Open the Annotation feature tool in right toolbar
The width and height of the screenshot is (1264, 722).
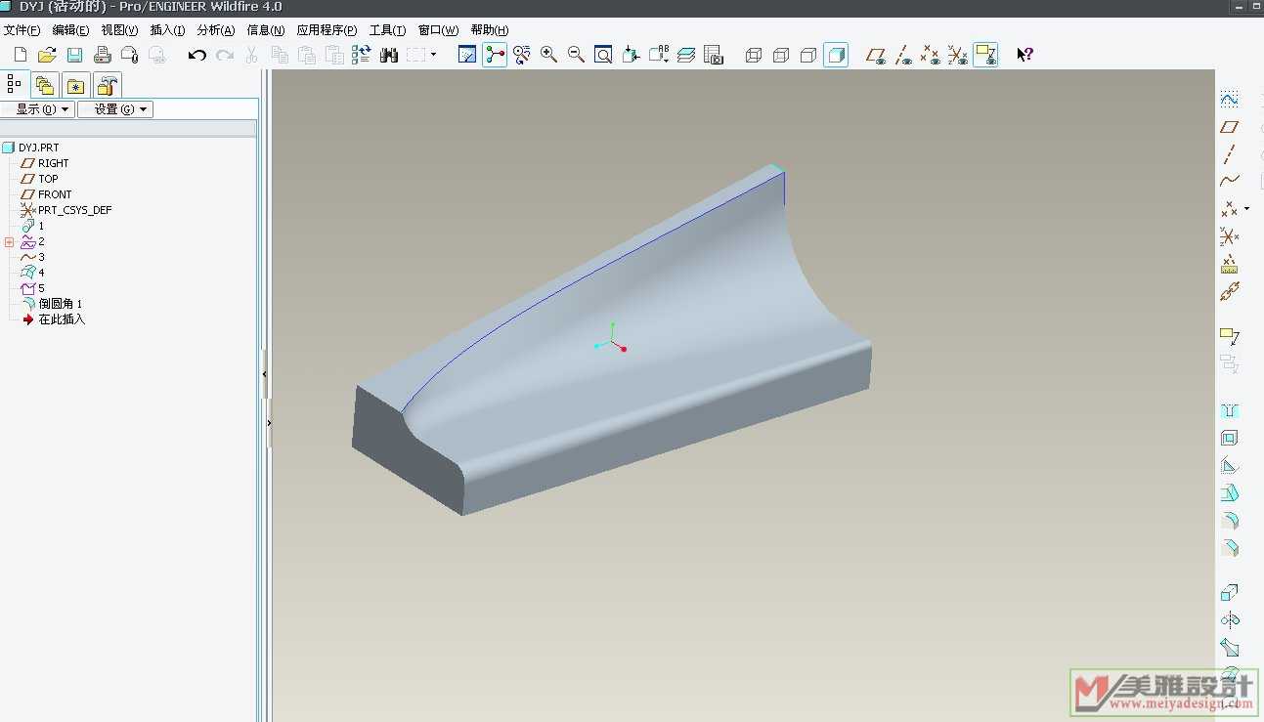1230,337
